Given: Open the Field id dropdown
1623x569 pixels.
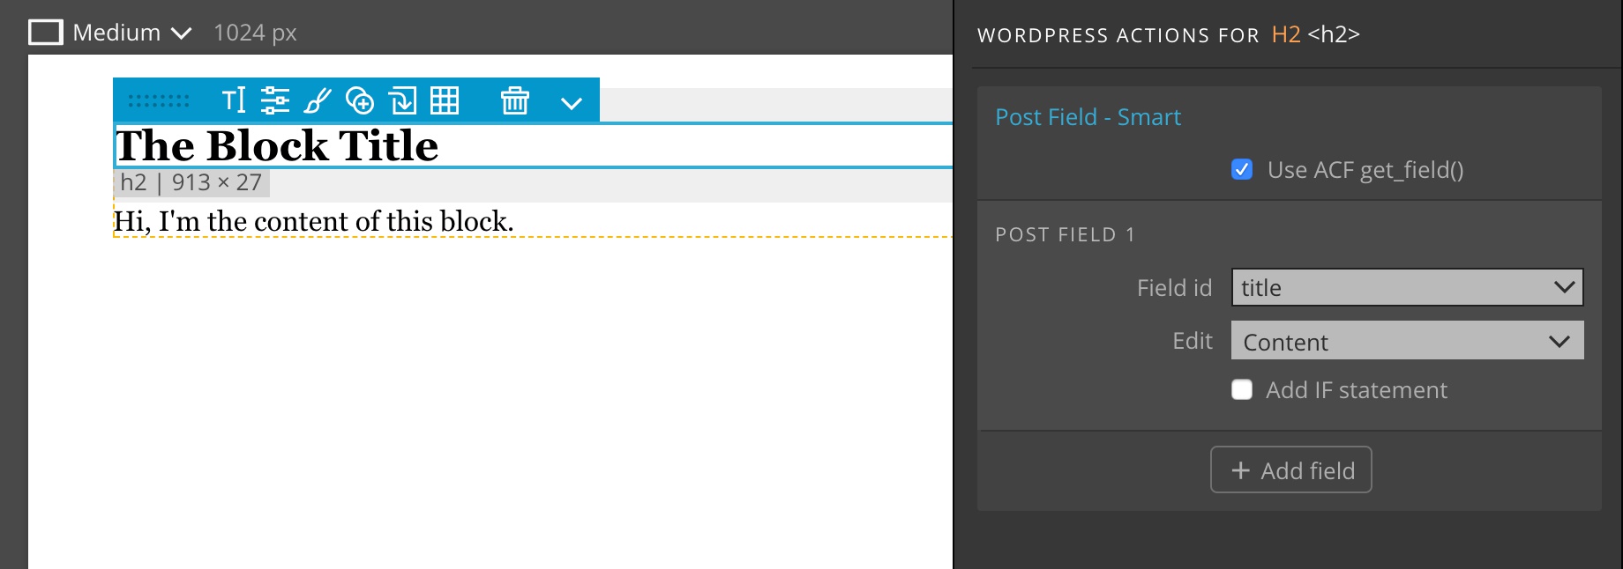Looking at the screenshot, I should (1407, 287).
